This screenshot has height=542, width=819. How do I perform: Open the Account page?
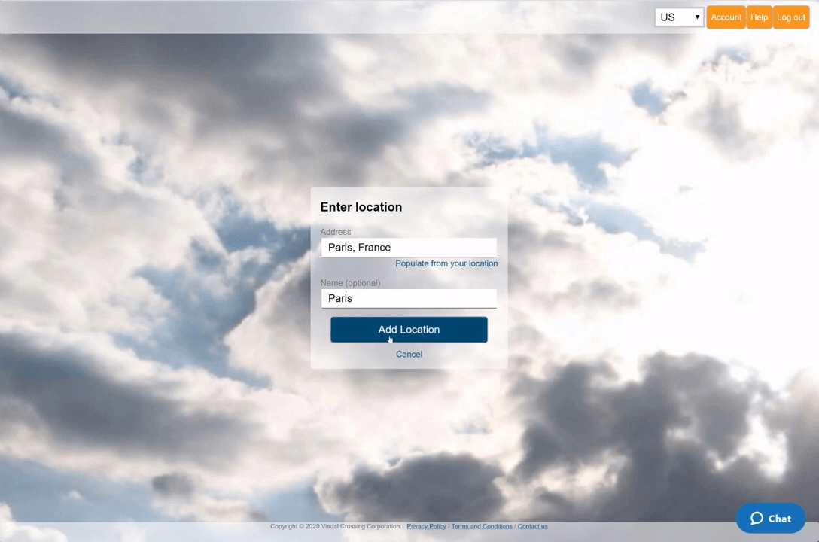point(726,17)
